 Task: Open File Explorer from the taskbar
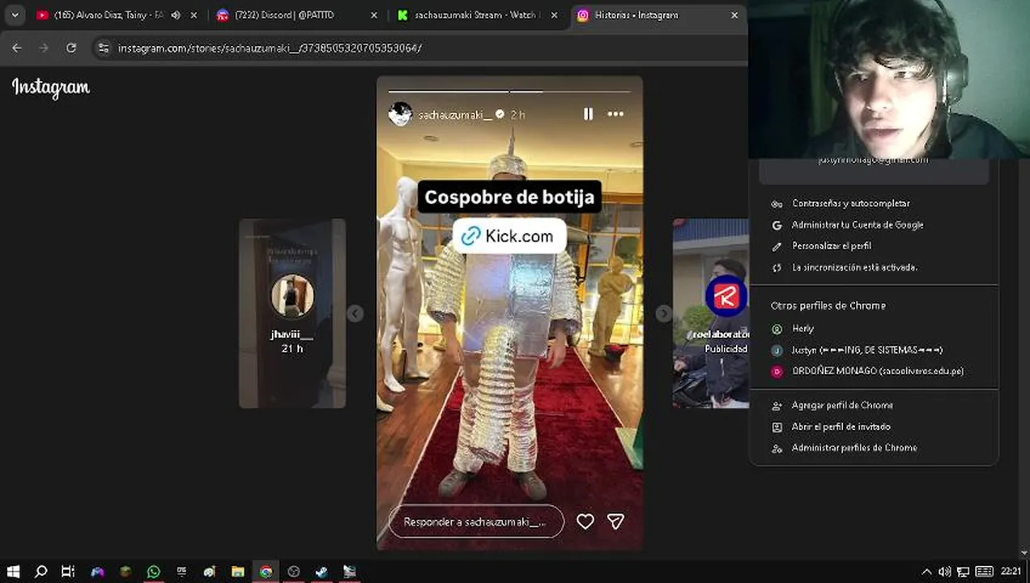[x=237, y=572]
